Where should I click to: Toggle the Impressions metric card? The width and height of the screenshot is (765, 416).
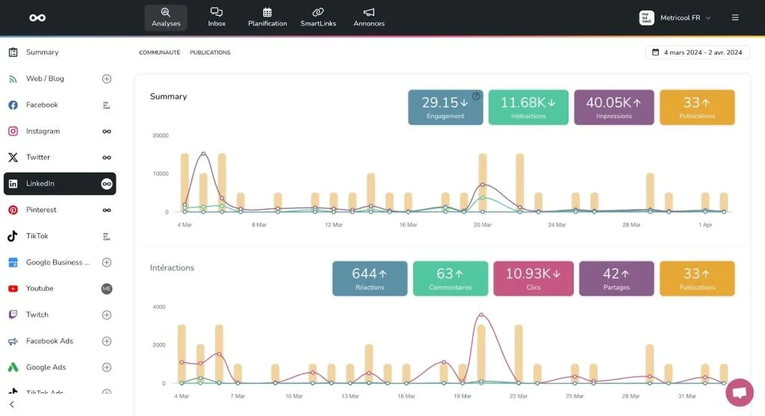[614, 107]
